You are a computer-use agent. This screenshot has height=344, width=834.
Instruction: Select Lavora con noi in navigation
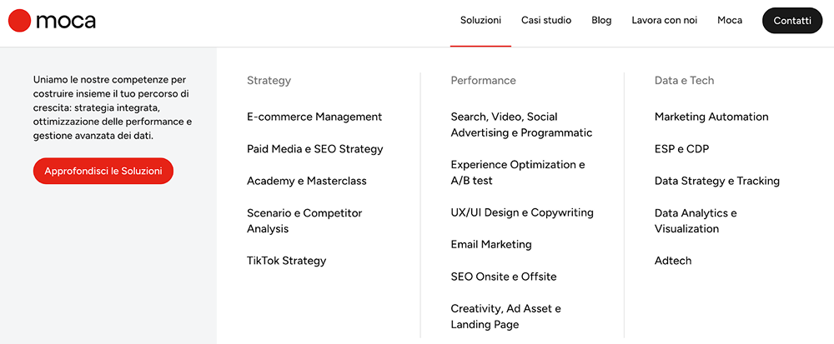[664, 20]
